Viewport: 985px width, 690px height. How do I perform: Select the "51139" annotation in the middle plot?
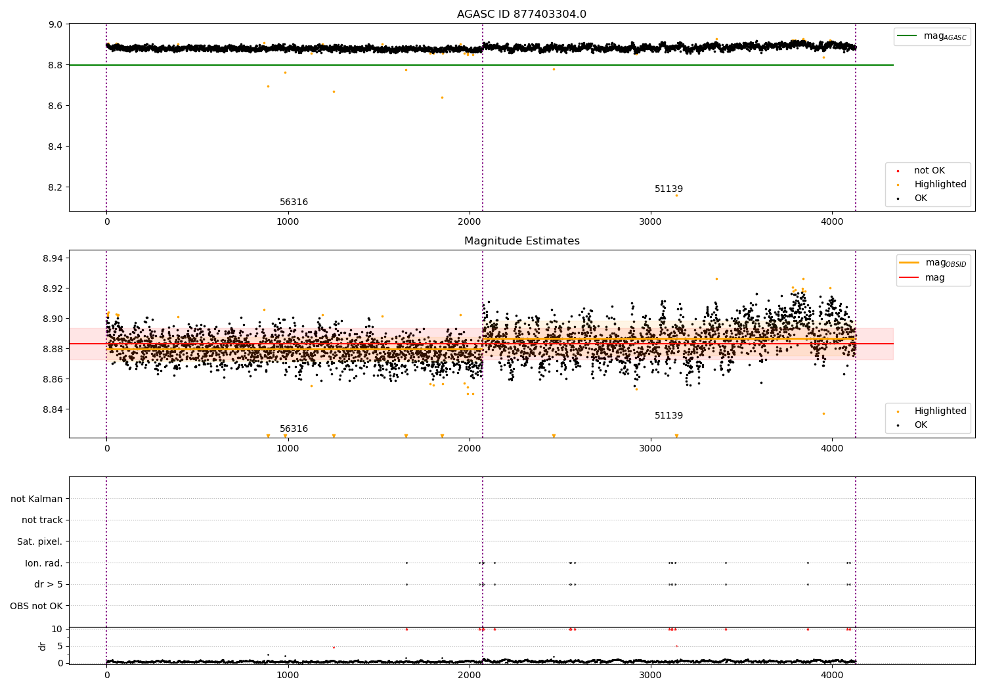click(x=668, y=416)
